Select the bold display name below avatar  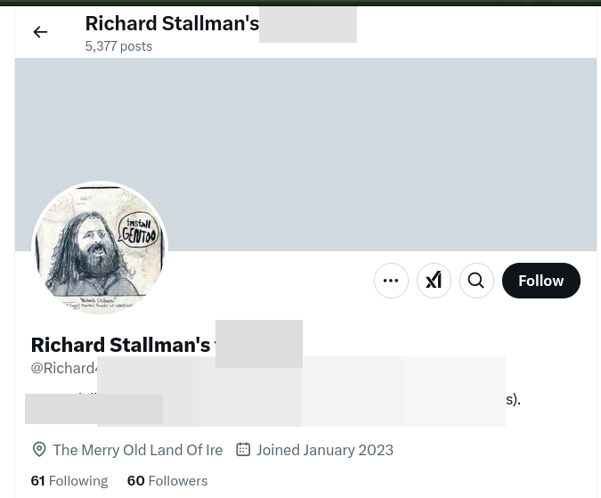(121, 345)
